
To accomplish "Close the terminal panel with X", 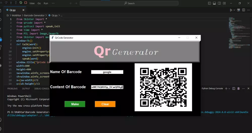I will click(x=248, y=88).
